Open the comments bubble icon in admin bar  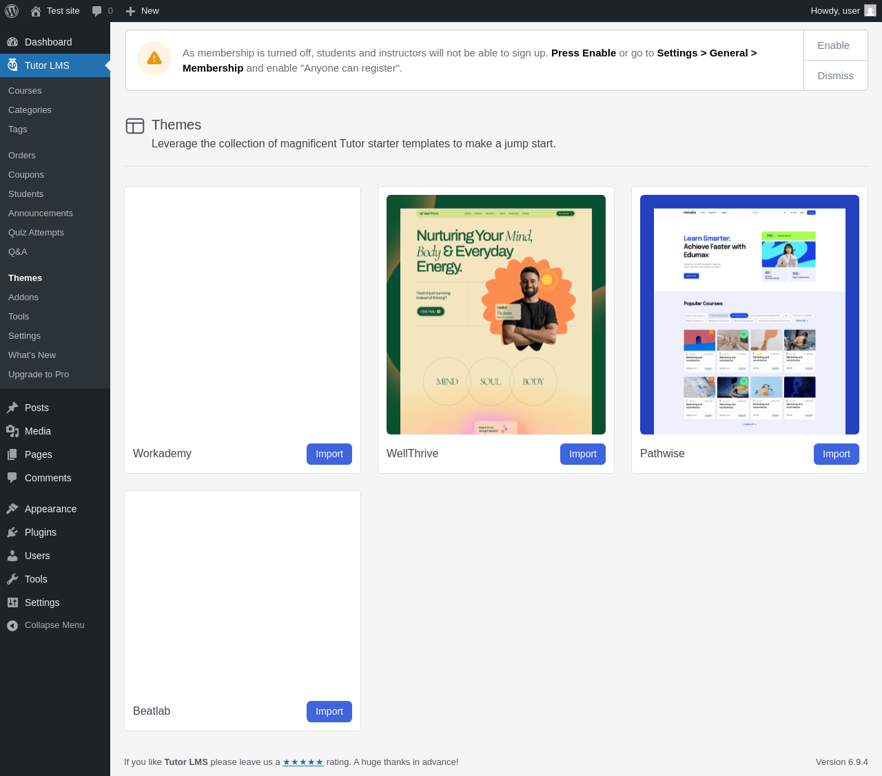[x=97, y=11]
